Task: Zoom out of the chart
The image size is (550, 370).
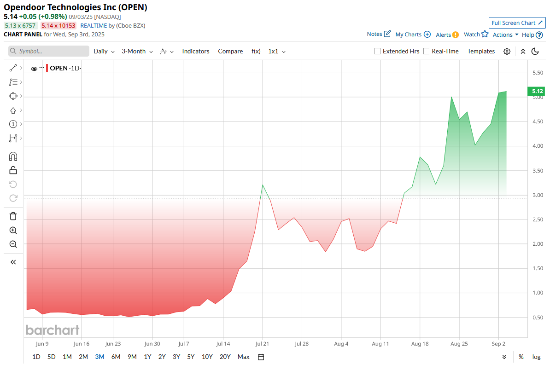Action: 13,244
